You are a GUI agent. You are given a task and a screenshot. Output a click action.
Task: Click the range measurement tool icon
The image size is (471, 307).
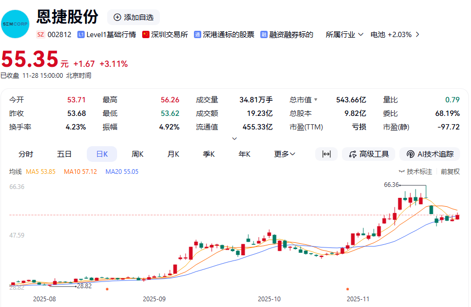(326, 154)
